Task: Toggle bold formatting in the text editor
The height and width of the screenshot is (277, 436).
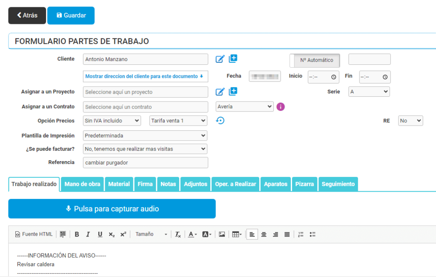Action: coord(77,234)
